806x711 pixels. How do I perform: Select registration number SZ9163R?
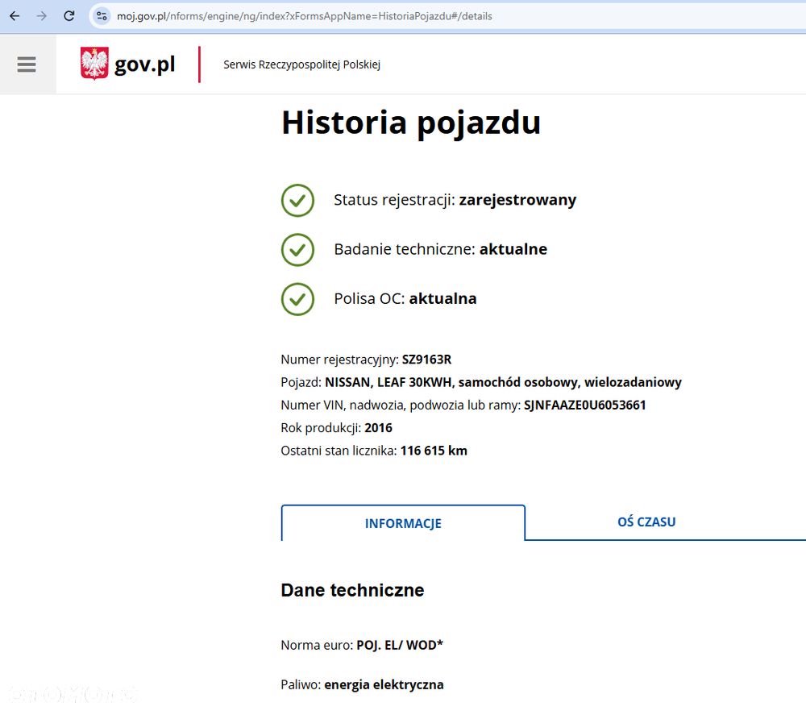pyautogui.click(x=426, y=360)
